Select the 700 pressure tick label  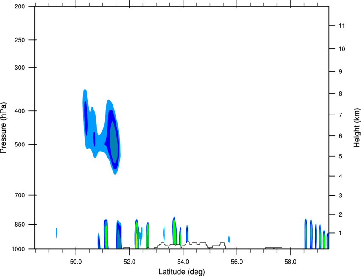point(20,195)
